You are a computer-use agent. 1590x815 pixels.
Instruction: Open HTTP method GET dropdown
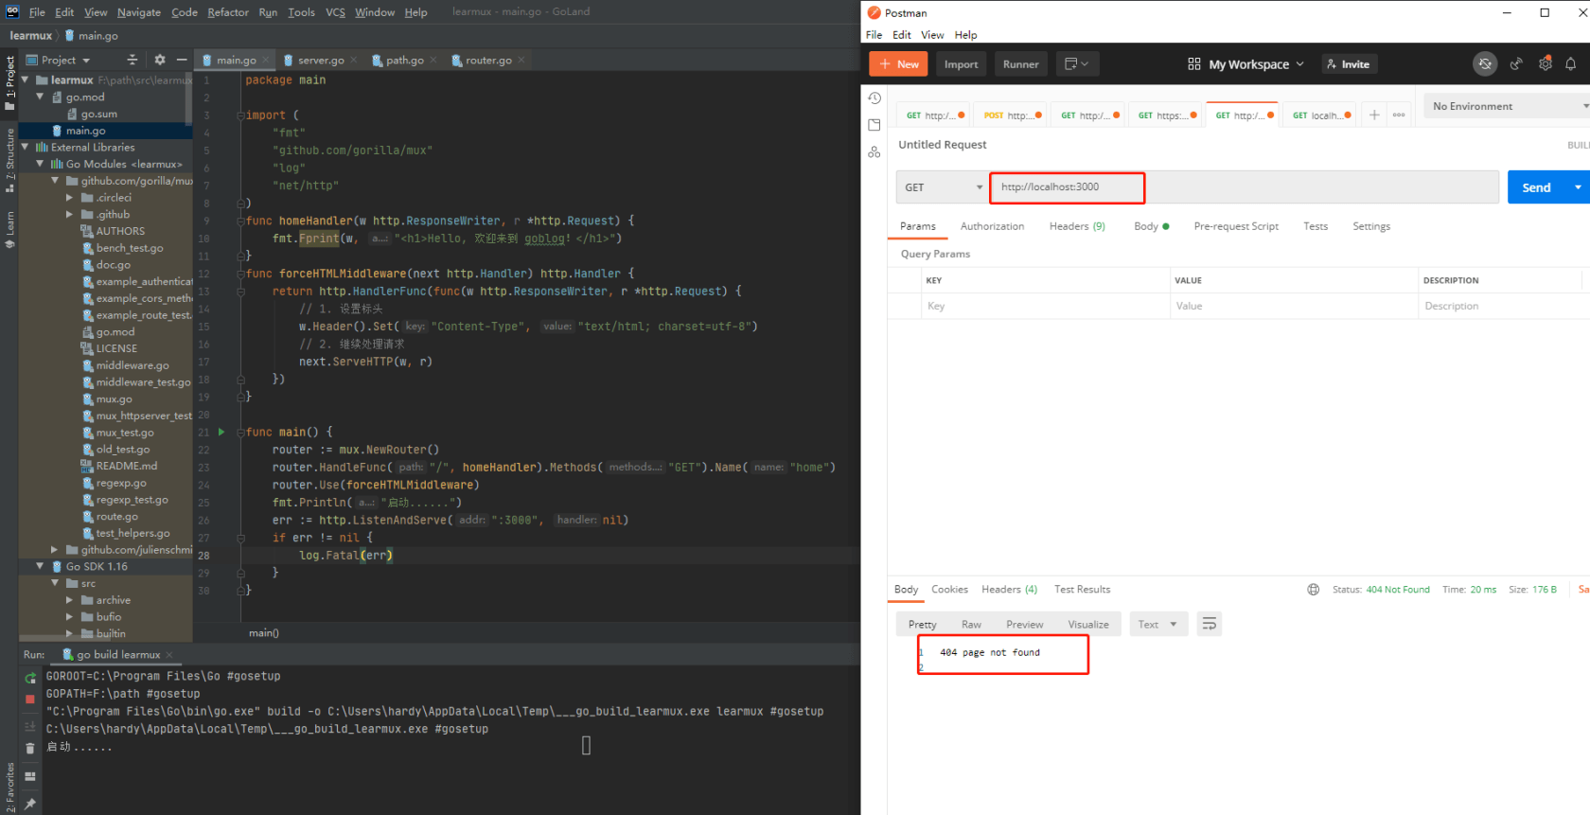point(942,187)
